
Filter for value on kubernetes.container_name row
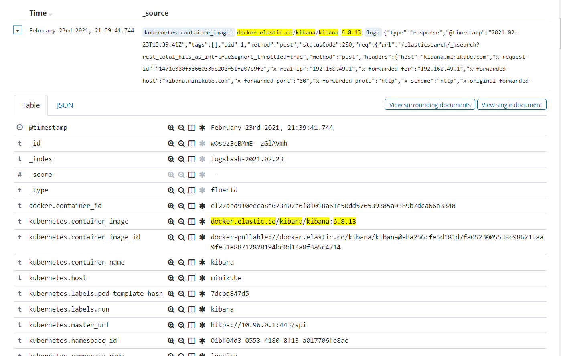click(171, 263)
